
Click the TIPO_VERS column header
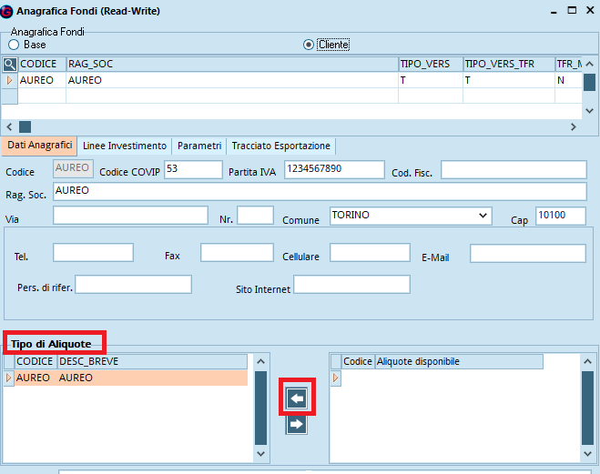(x=431, y=65)
